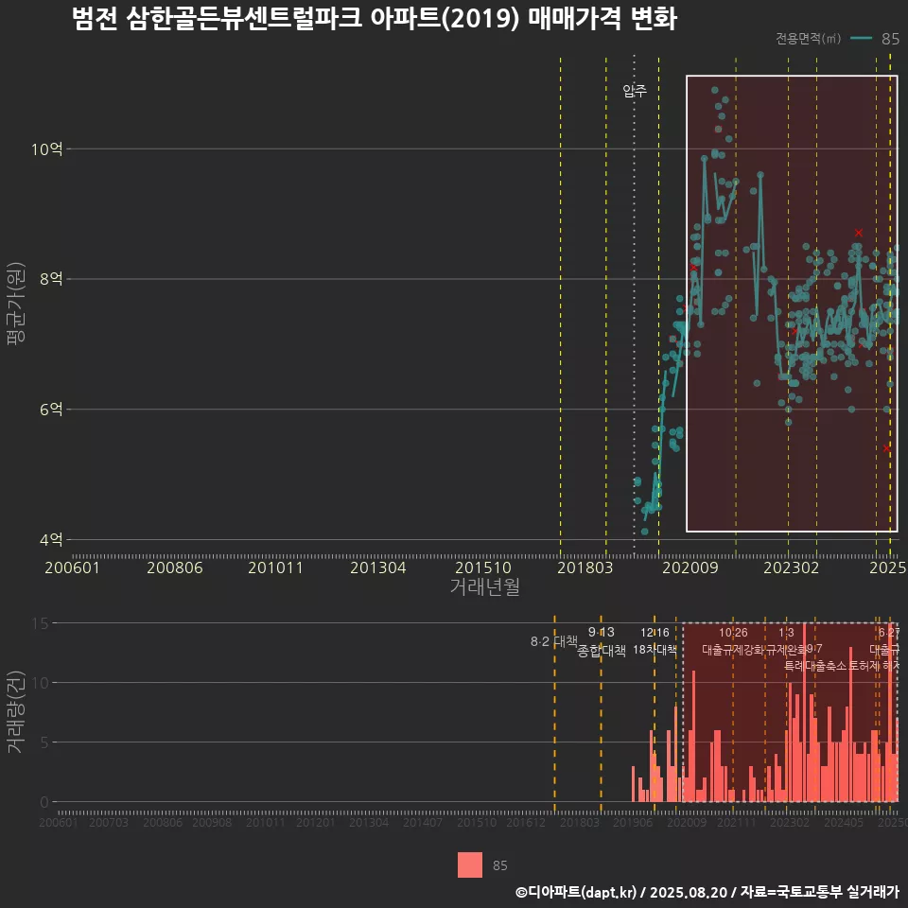
Task: Click the '15' label on volume y-axis
Action: [x=41, y=623]
